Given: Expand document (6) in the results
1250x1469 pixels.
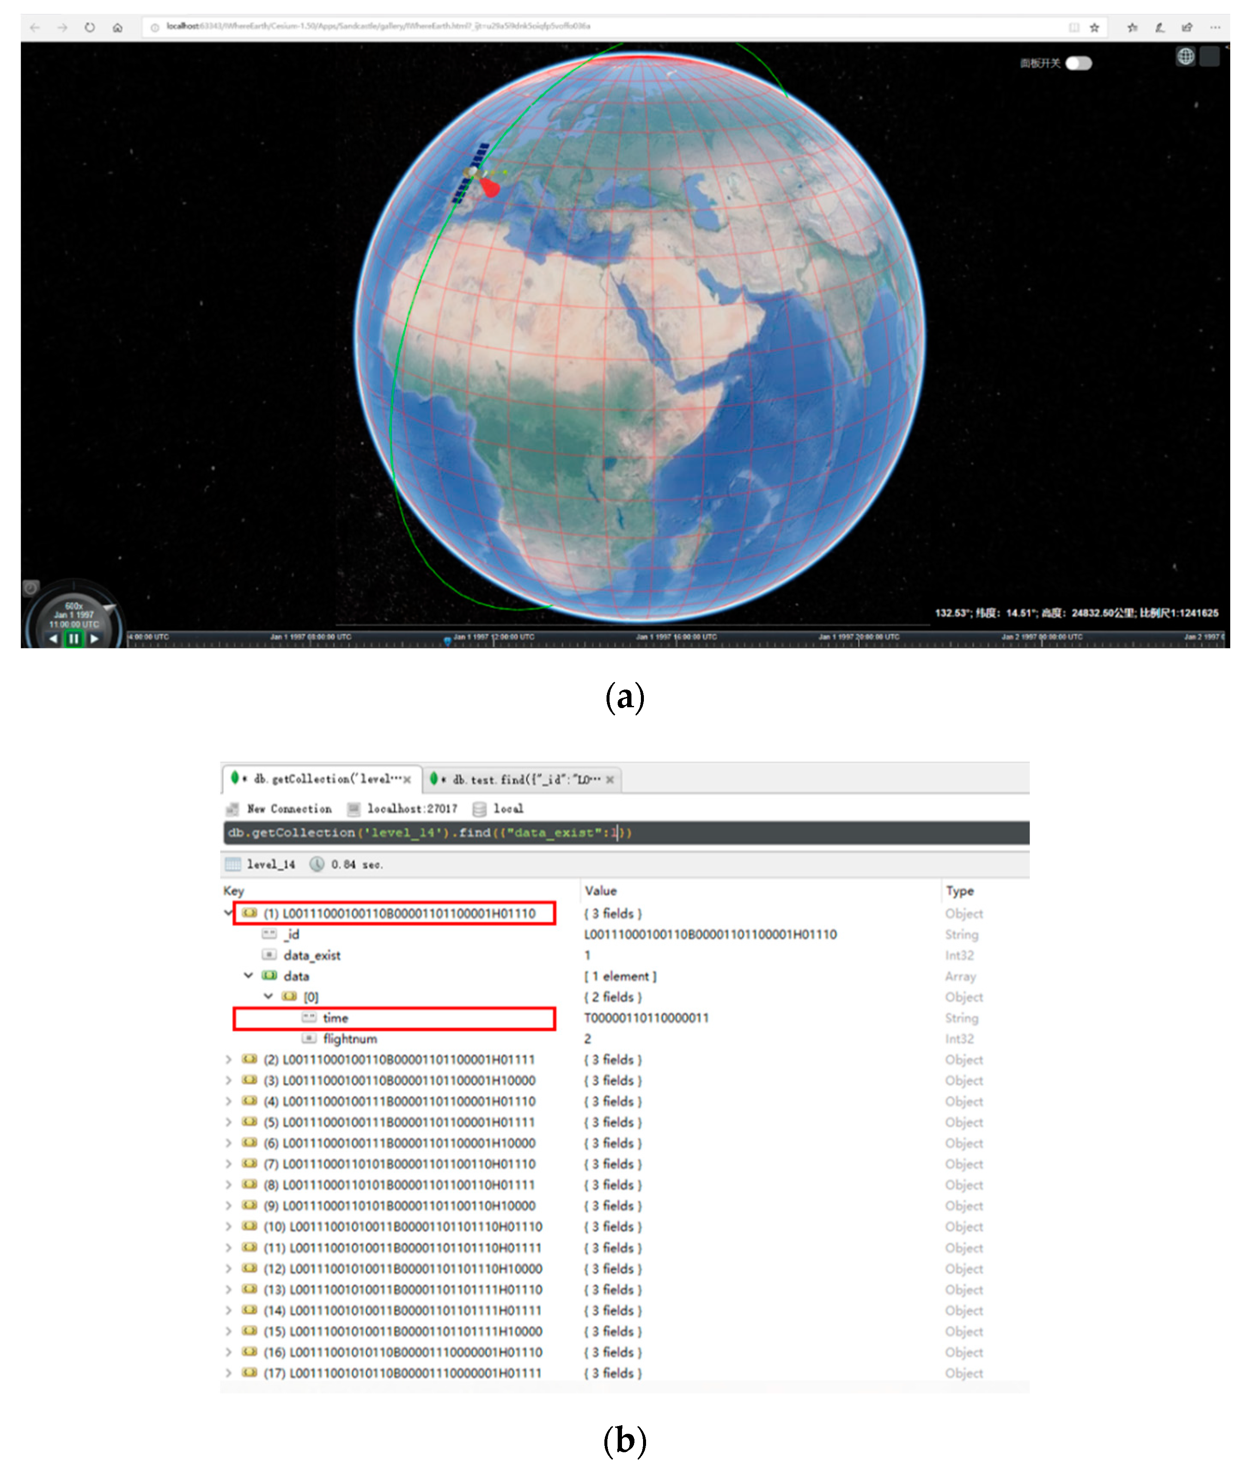Looking at the screenshot, I should [228, 1143].
